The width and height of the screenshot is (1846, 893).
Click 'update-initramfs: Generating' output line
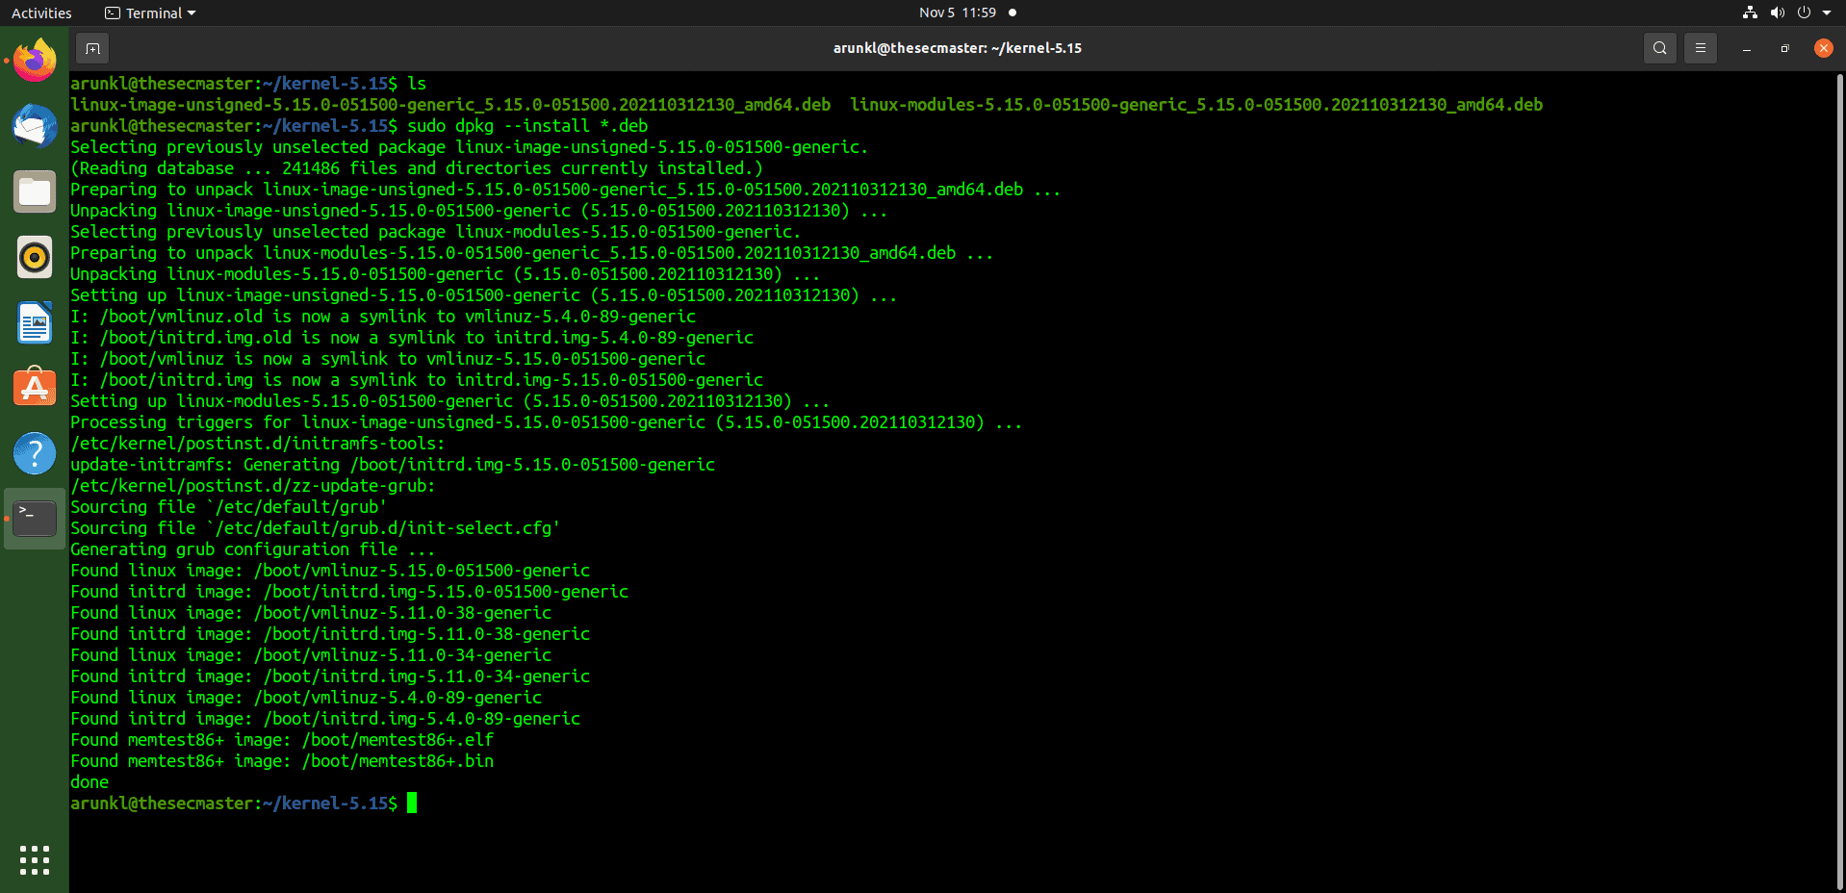[393, 465]
